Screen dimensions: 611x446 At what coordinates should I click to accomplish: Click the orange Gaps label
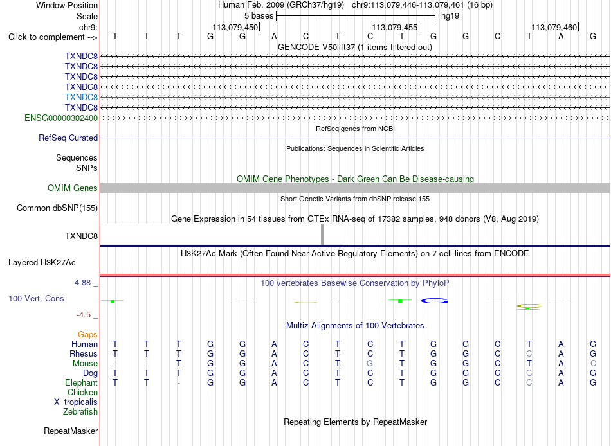coord(87,335)
